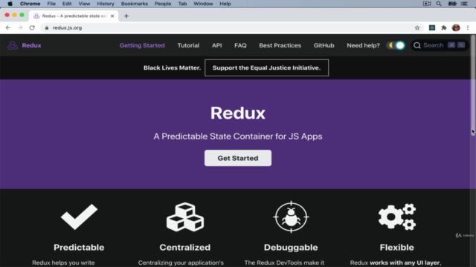The image size is (476, 267).
Task: Open the Bookmarks menu
Action: [135, 4]
